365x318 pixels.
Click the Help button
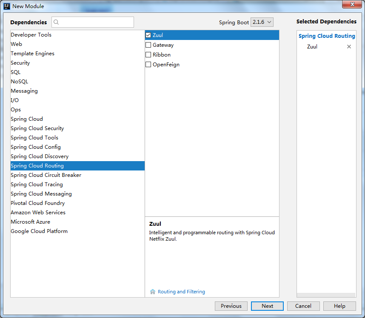(339, 306)
